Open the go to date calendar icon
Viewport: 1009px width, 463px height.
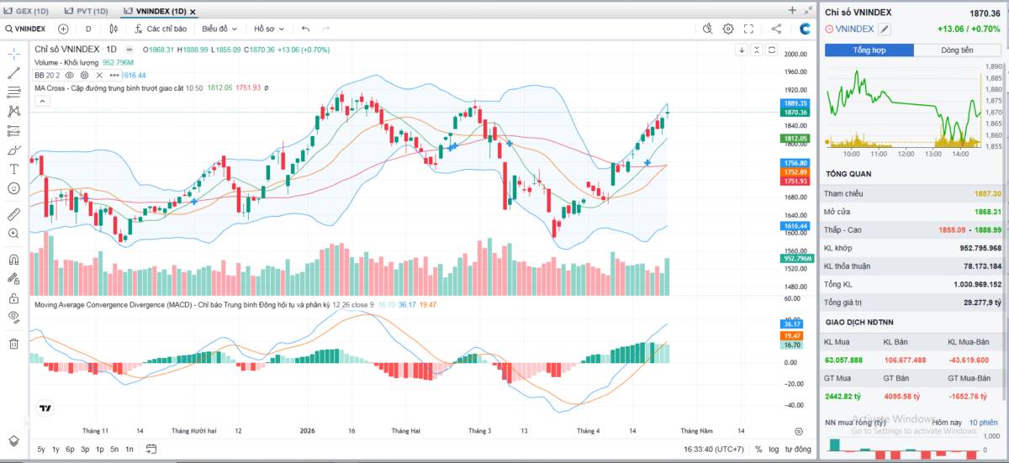pyautogui.click(x=153, y=450)
